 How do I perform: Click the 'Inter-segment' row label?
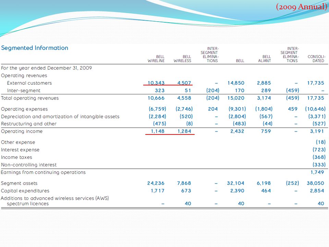coord(24,91)
